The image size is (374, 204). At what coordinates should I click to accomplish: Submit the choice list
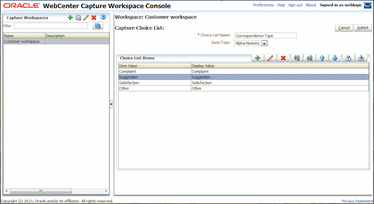(363, 28)
